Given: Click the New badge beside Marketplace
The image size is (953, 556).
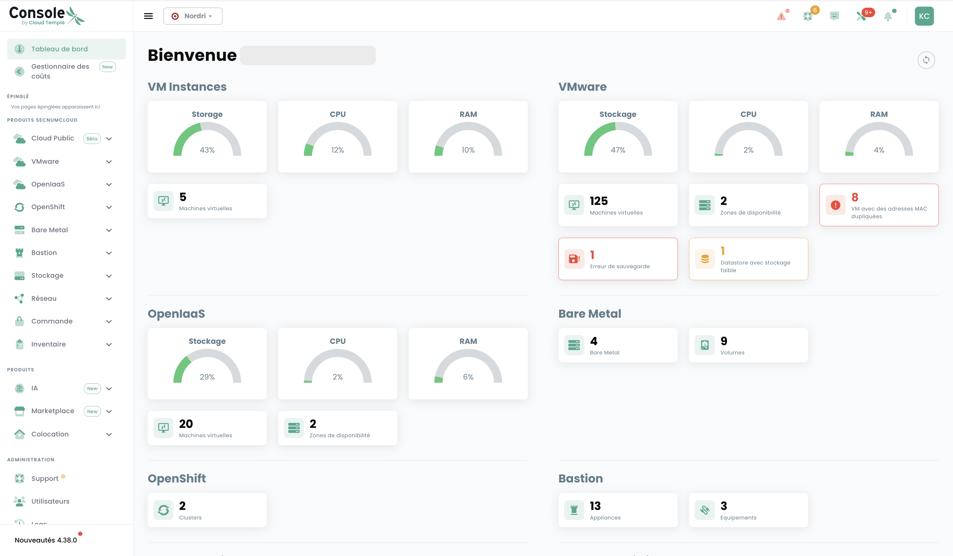Looking at the screenshot, I should click(x=92, y=411).
